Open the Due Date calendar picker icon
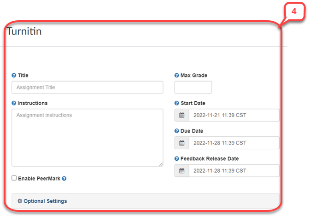 [182, 143]
